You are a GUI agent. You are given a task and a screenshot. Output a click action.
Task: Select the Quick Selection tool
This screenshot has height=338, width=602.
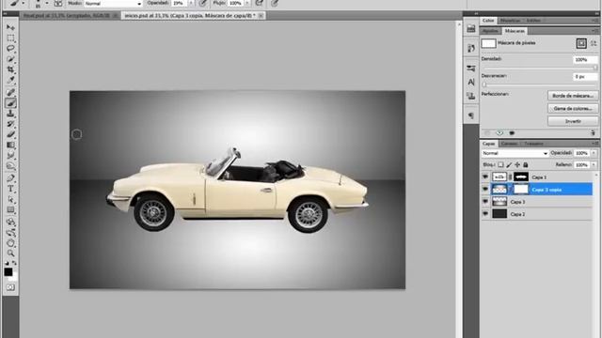tap(10, 59)
